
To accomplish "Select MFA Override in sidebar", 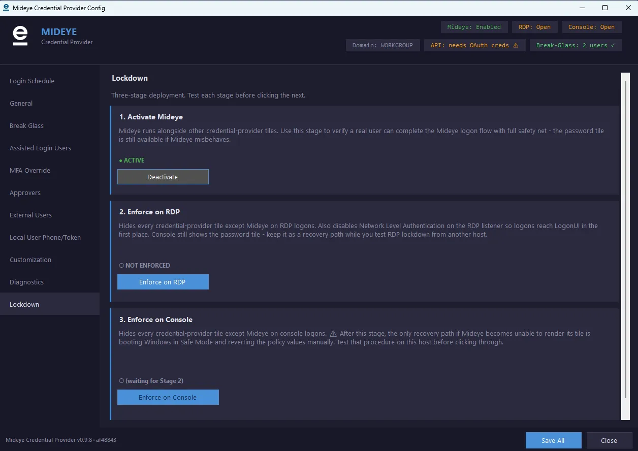I will [50, 170].
